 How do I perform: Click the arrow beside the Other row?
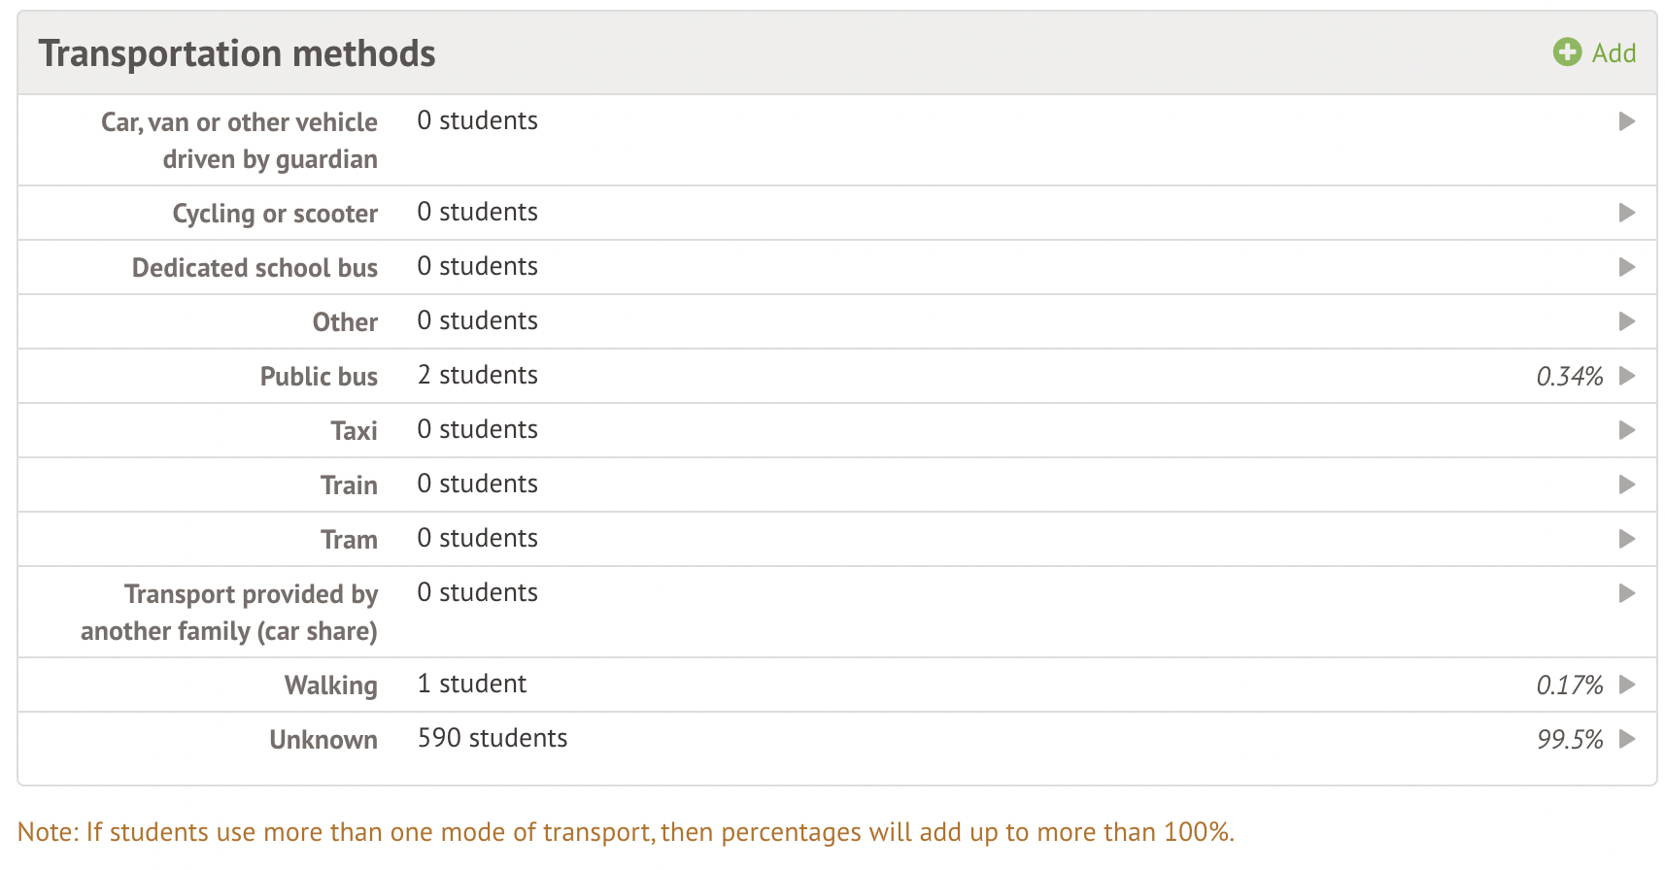pyautogui.click(x=1627, y=321)
